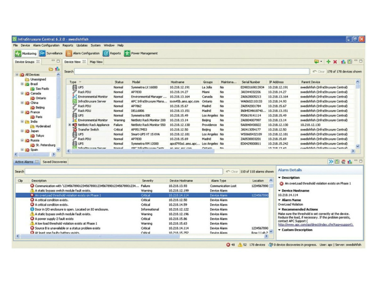
Task: Switch to the Map View tab
Action: [x=96, y=62]
